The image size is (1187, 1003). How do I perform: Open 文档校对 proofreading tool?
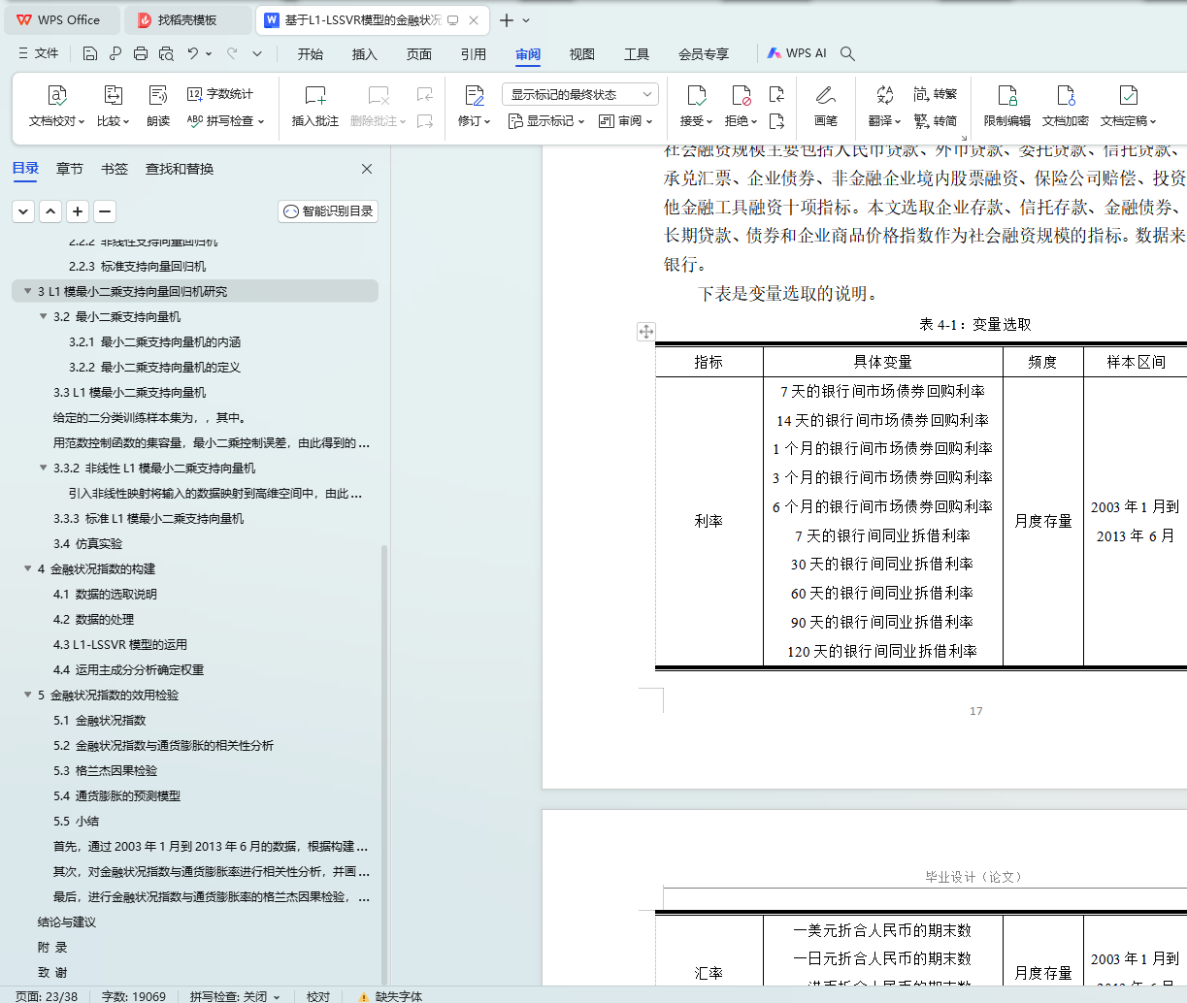coord(57,107)
